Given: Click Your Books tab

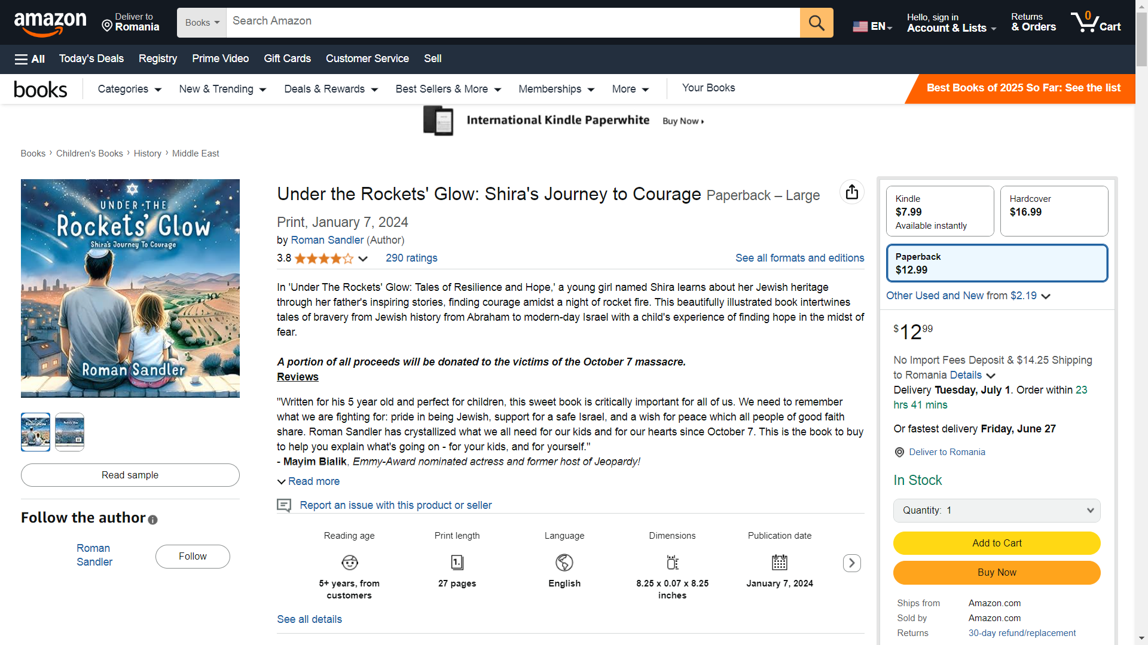Looking at the screenshot, I should pos(709,88).
